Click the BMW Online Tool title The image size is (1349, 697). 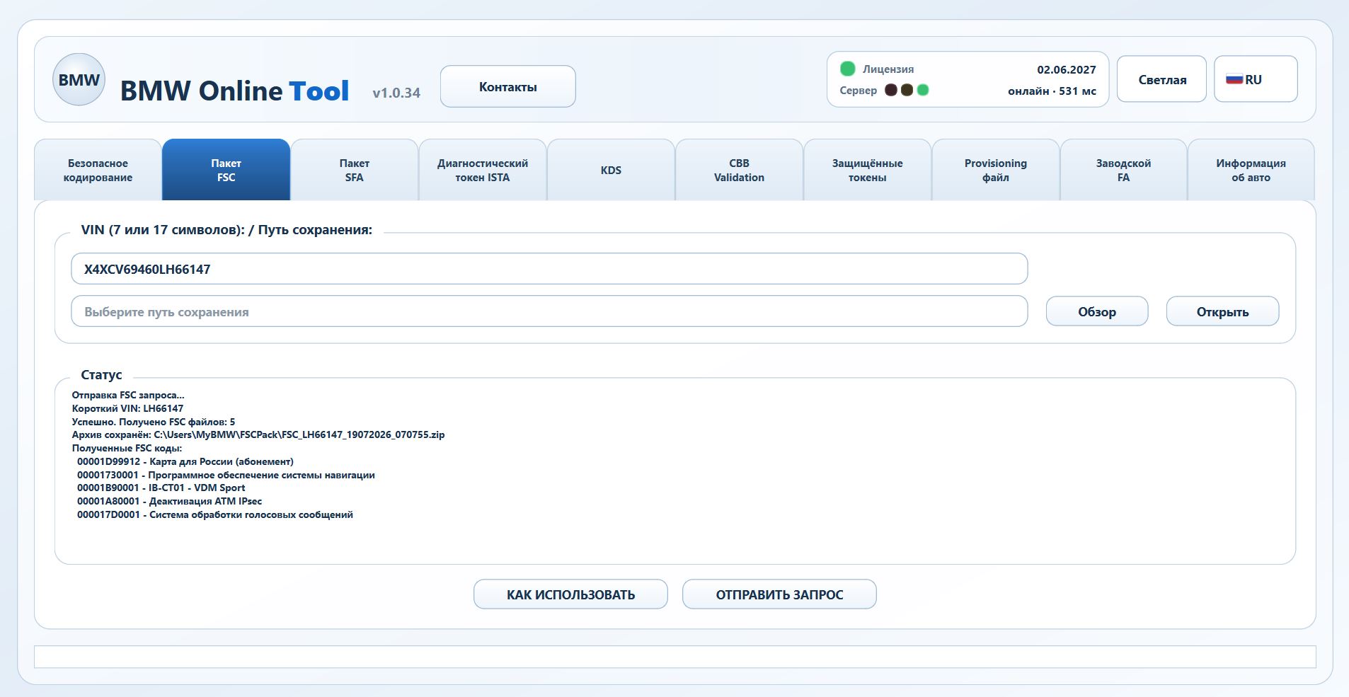coord(234,91)
